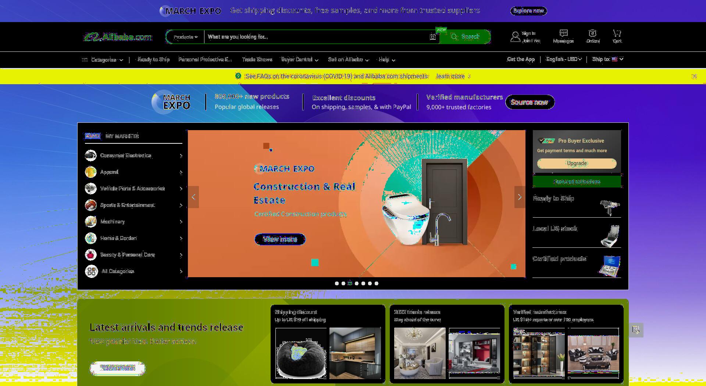Click Get the App link
This screenshot has width=706, height=386.
point(521,59)
